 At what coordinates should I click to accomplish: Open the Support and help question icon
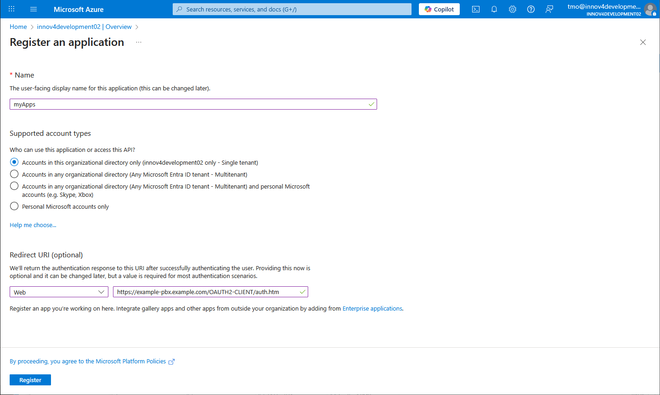tap(531, 9)
